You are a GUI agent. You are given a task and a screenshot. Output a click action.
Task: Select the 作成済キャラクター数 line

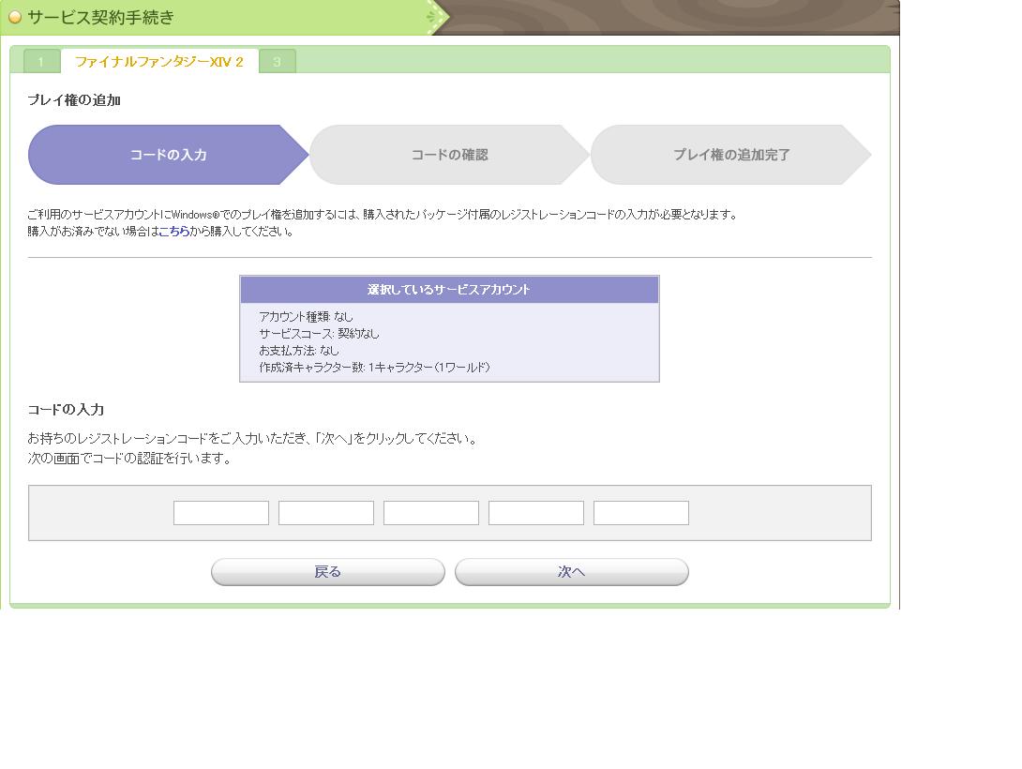(374, 368)
